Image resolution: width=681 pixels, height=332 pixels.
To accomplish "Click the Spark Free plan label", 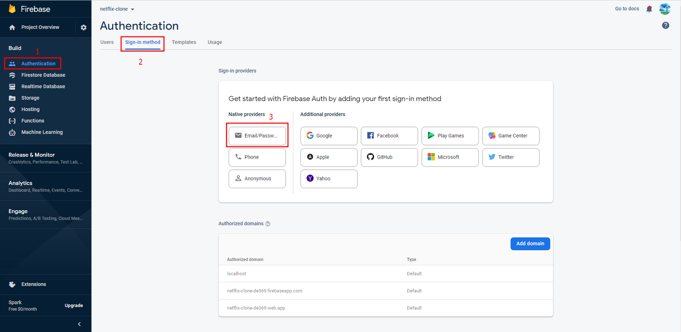I will pyautogui.click(x=23, y=306).
